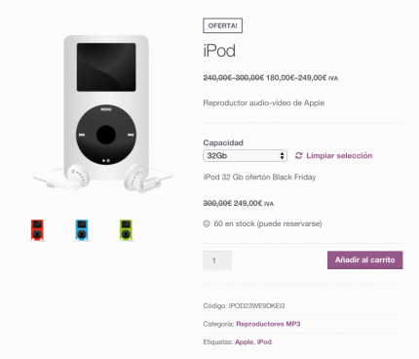419x359 pixels.
Task: Open the iPod tag link under Etiquetas
Action: (264, 342)
